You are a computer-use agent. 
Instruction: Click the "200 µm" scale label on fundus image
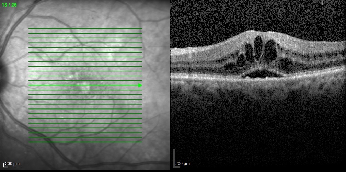(12, 164)
